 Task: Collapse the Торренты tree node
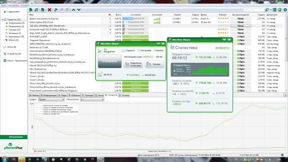coord(2,20)
